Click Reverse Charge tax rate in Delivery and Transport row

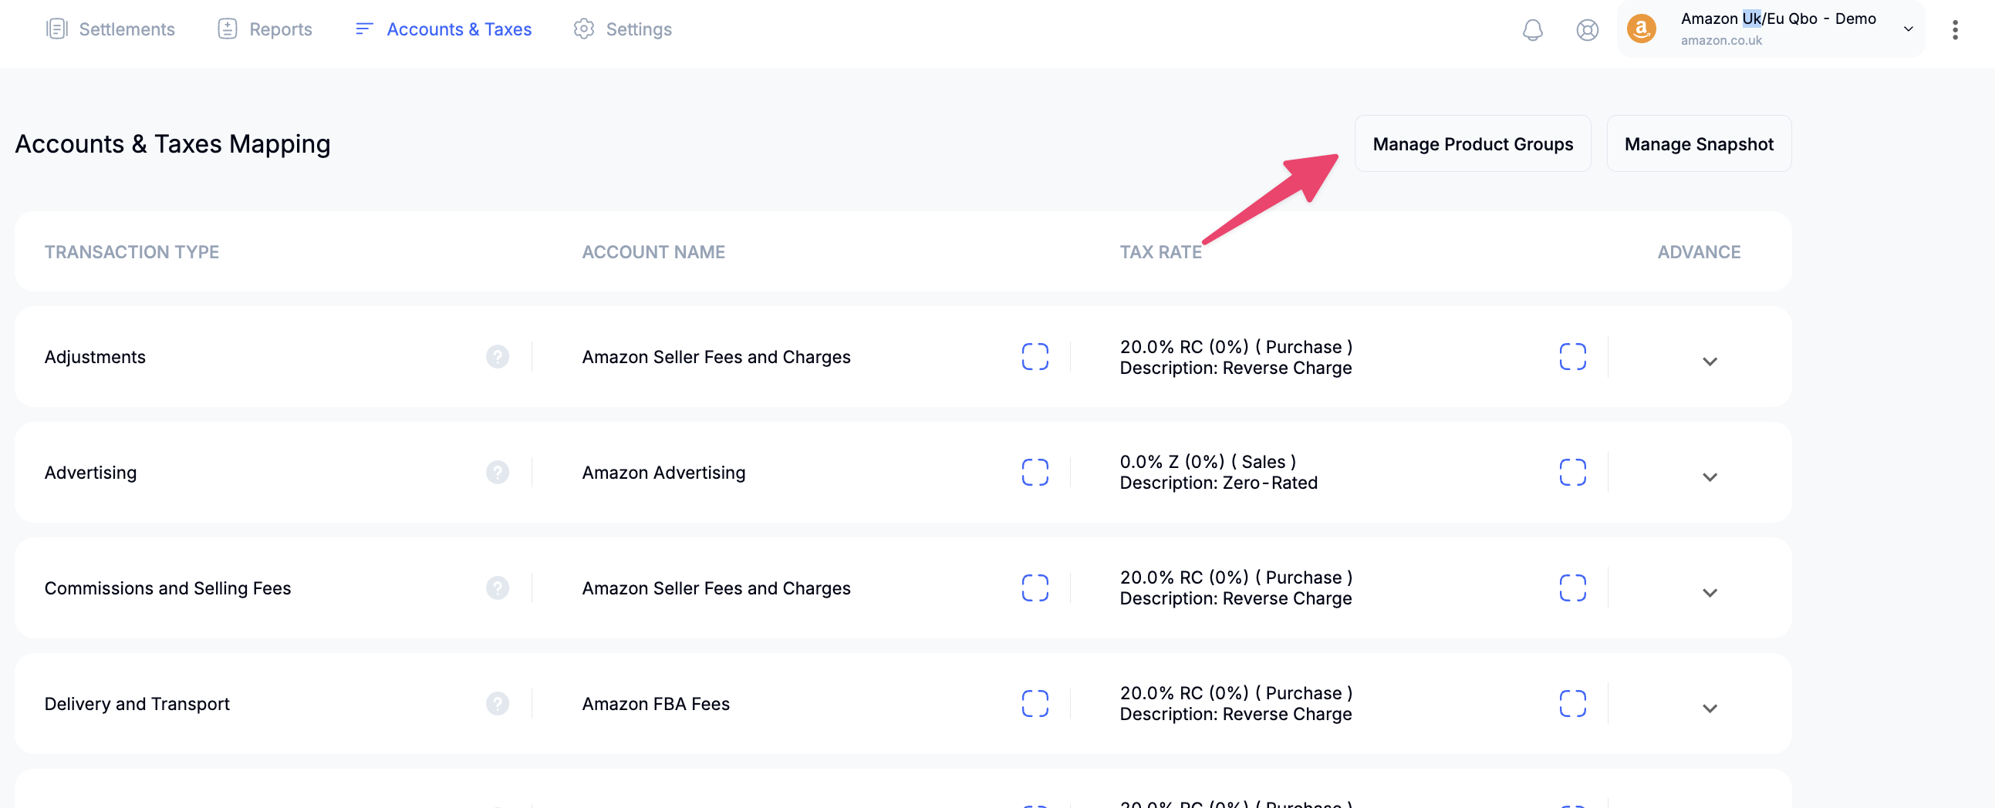pyautogui.click(x=1236, y=703)
